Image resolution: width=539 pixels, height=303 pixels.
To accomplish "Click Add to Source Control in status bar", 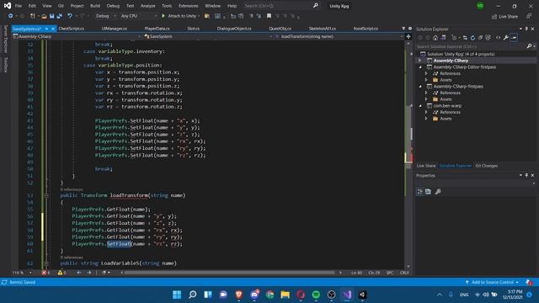I will pyautogui.click(x=492, y=282).
